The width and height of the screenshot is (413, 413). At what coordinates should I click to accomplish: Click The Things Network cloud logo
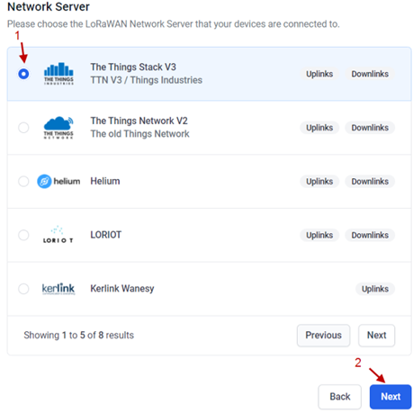tap(58, 128)
